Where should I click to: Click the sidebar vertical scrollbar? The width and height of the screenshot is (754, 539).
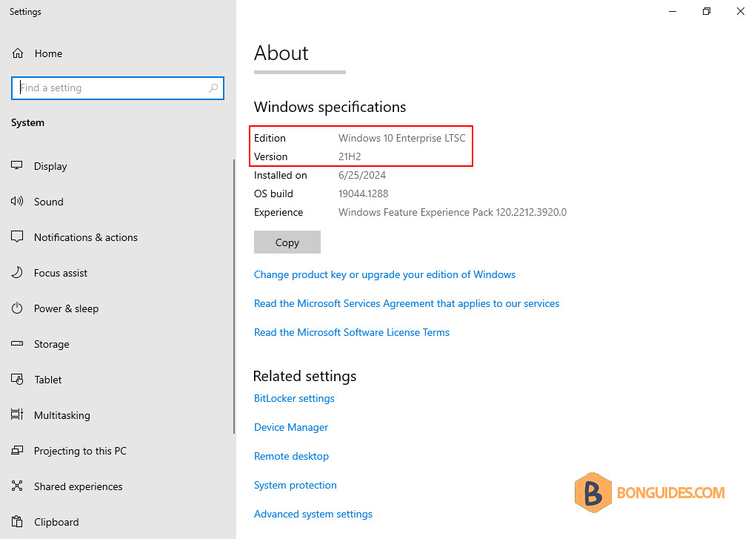[234, 296]
